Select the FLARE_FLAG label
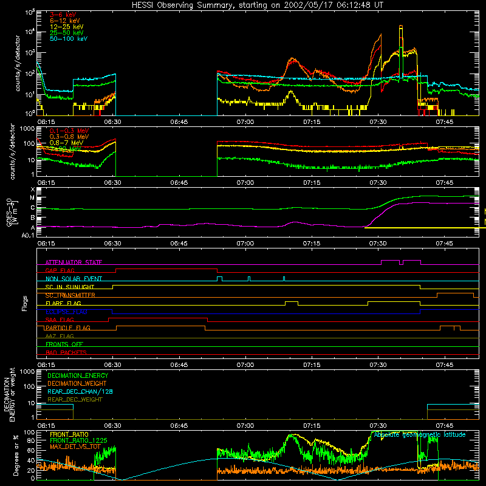Viewport: 486px width, 486px height. point(63,303)
